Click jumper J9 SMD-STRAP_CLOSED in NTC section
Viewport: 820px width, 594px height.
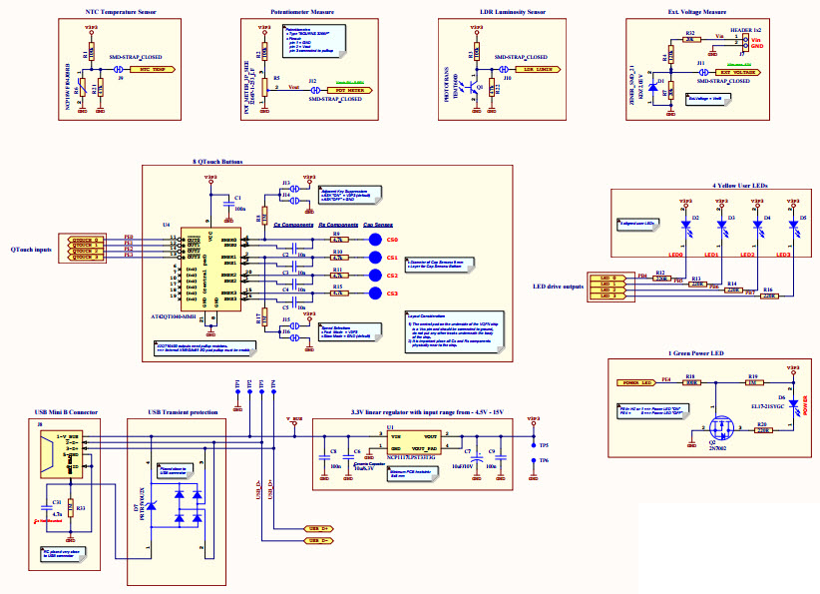click(x=118, y=70)
